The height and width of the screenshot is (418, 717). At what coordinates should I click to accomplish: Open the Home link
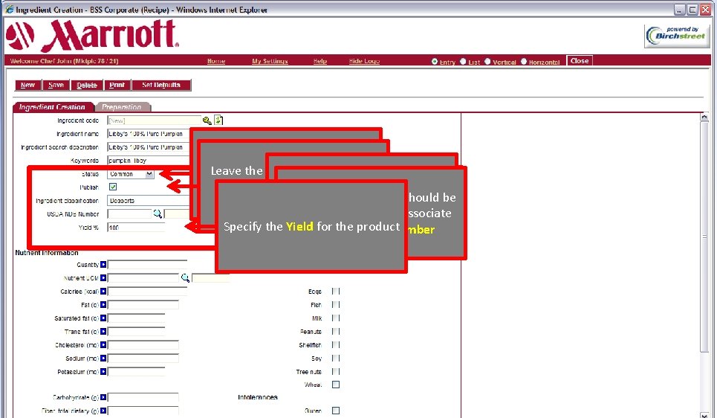tap(215, 61)
